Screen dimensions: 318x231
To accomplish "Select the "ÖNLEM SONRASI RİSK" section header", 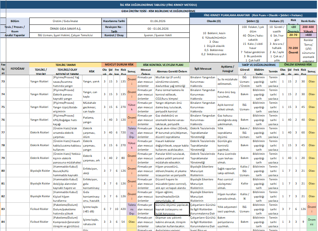I will coord(298,65).
